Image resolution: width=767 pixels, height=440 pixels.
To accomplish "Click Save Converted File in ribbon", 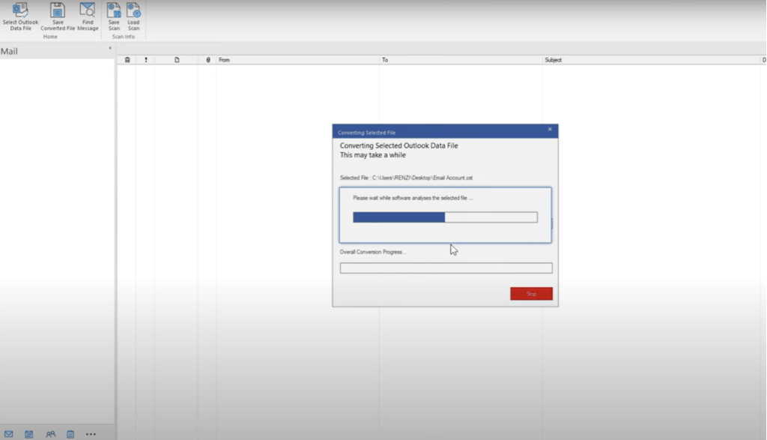I will (58, 10).
